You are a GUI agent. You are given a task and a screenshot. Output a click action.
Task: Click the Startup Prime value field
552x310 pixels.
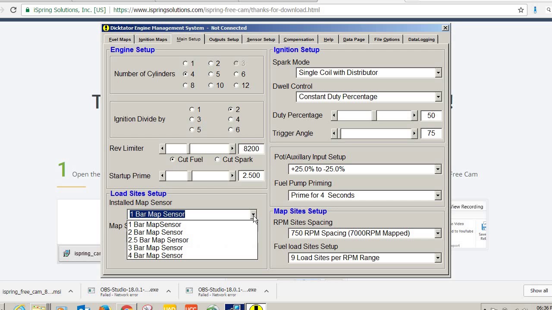[x=251, y=176]
